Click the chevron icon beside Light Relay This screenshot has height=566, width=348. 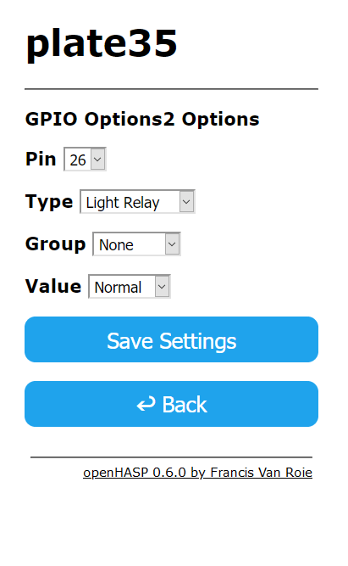pyautogui.click(x=186, y=201)
